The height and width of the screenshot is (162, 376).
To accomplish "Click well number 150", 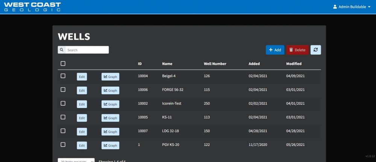I will click(207, 131).
